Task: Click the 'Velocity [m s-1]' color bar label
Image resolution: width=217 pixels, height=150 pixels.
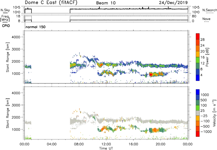Action: click(214, 113)
